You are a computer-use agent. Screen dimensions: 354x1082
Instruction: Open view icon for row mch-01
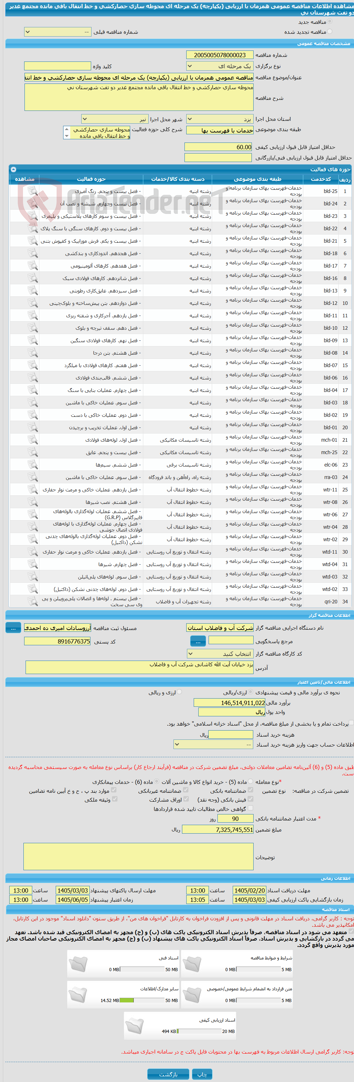33,440
